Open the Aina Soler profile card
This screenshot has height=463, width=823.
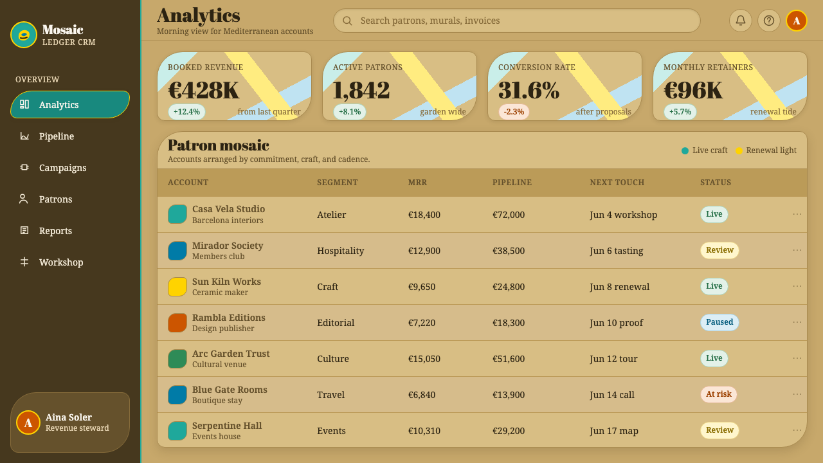point(70,422)
